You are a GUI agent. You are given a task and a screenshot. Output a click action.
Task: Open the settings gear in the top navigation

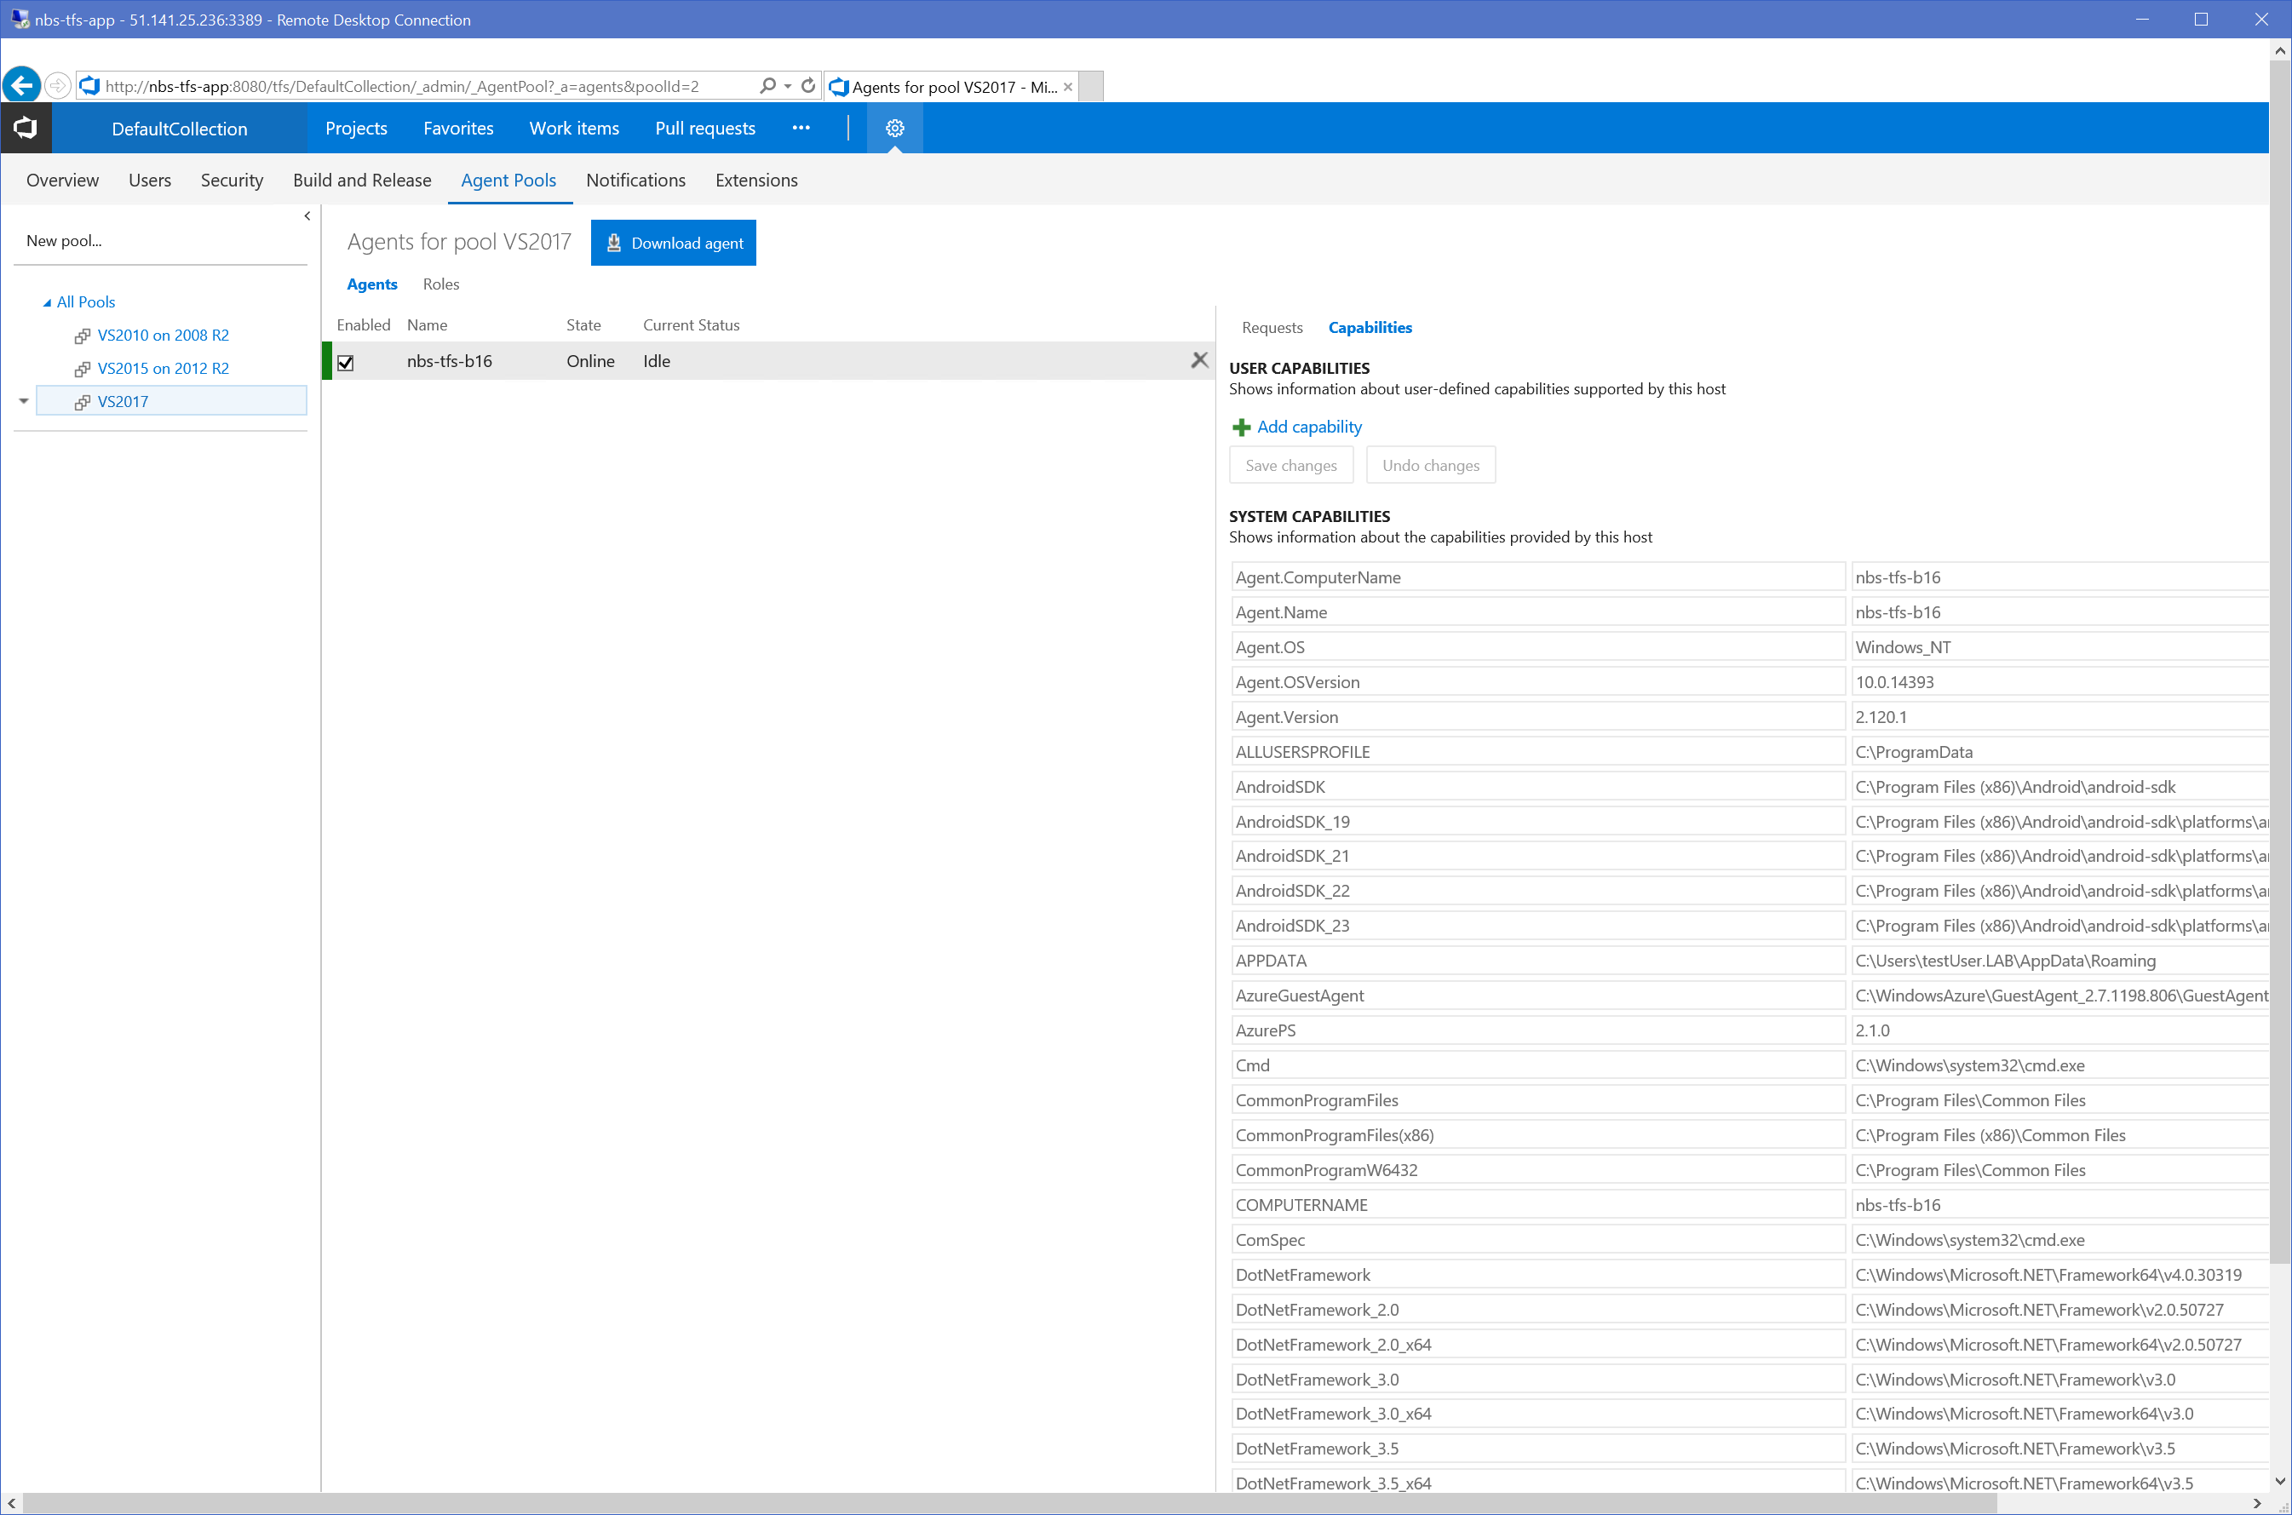(893, 128)
